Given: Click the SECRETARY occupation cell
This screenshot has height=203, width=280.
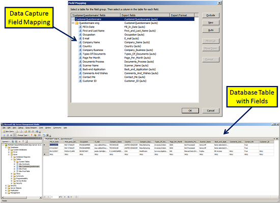Looking at the screenshot, I should (87, 151).
